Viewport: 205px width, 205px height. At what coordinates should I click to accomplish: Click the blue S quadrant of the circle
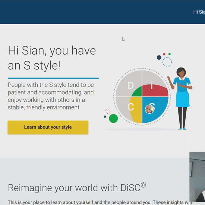155,110
